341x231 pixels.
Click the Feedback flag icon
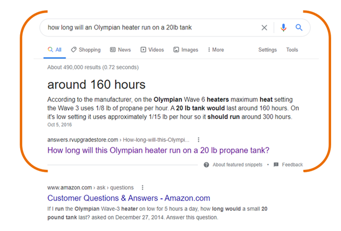tap(276, 164)
